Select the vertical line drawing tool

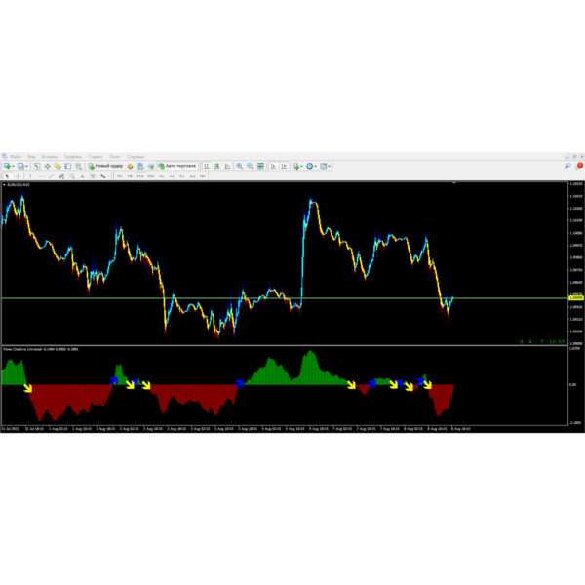(30, 176)
